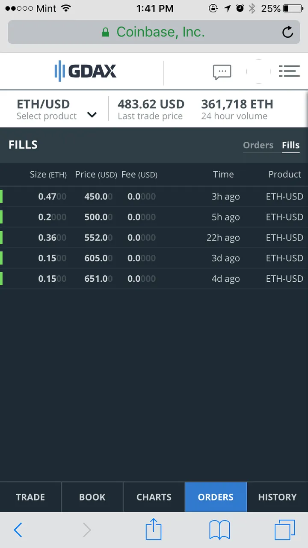Tap the Wi-Fi icon in status bar
This screenshot has height=548, width=308.
[66, 8]
